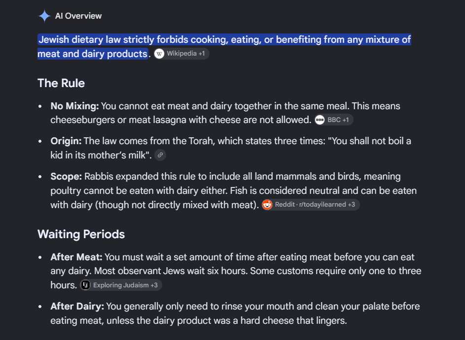Click the Scope bold label
Screen dimensions: 465x340
tap(66, 176)
